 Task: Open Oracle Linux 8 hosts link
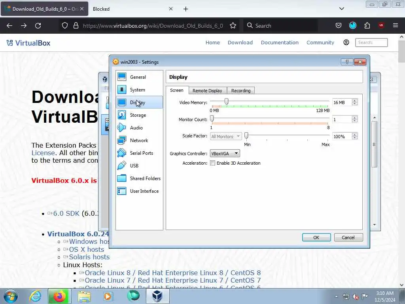[x=173, y=273]
